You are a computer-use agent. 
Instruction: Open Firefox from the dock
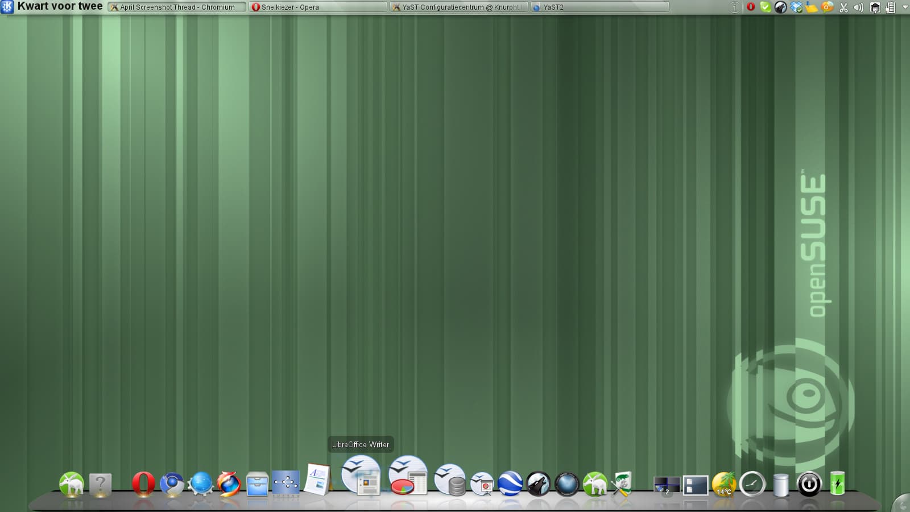point(229,485)
